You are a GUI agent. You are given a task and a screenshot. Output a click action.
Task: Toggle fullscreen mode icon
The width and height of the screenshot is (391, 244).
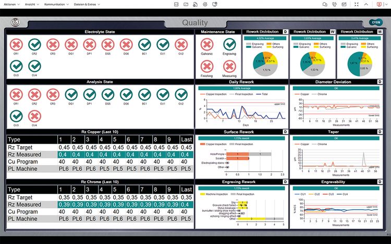357,4
